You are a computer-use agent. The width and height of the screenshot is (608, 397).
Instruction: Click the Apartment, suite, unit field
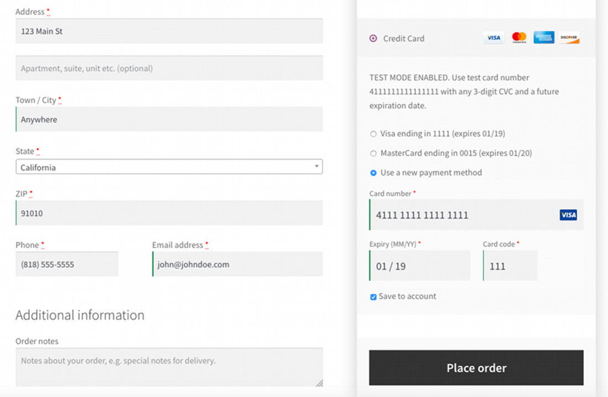pos(169,68)
